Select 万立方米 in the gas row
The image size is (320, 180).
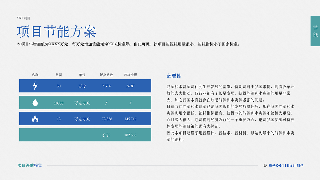[82, 119]
